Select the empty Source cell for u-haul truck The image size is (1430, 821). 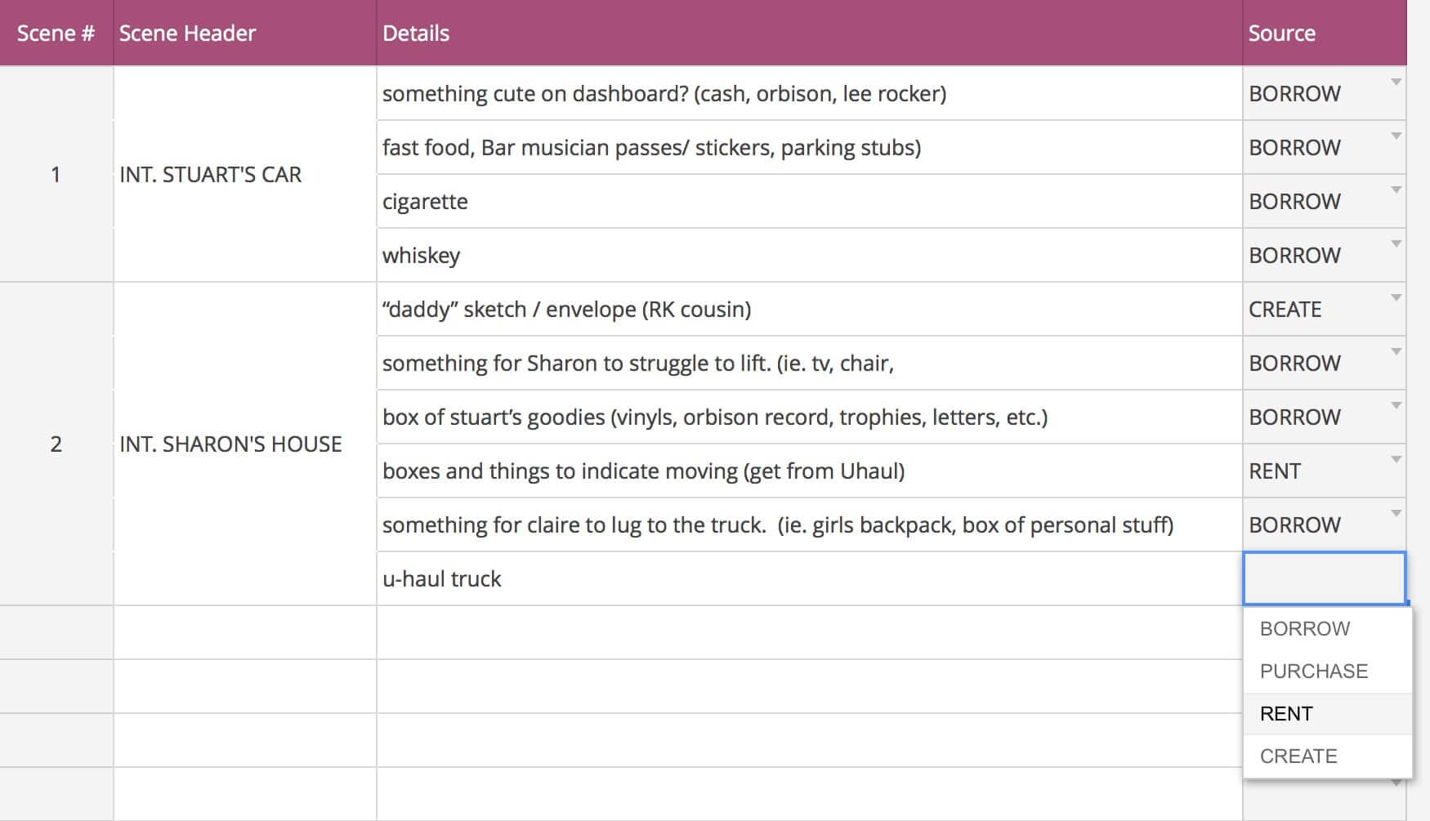pos(1325,577)
